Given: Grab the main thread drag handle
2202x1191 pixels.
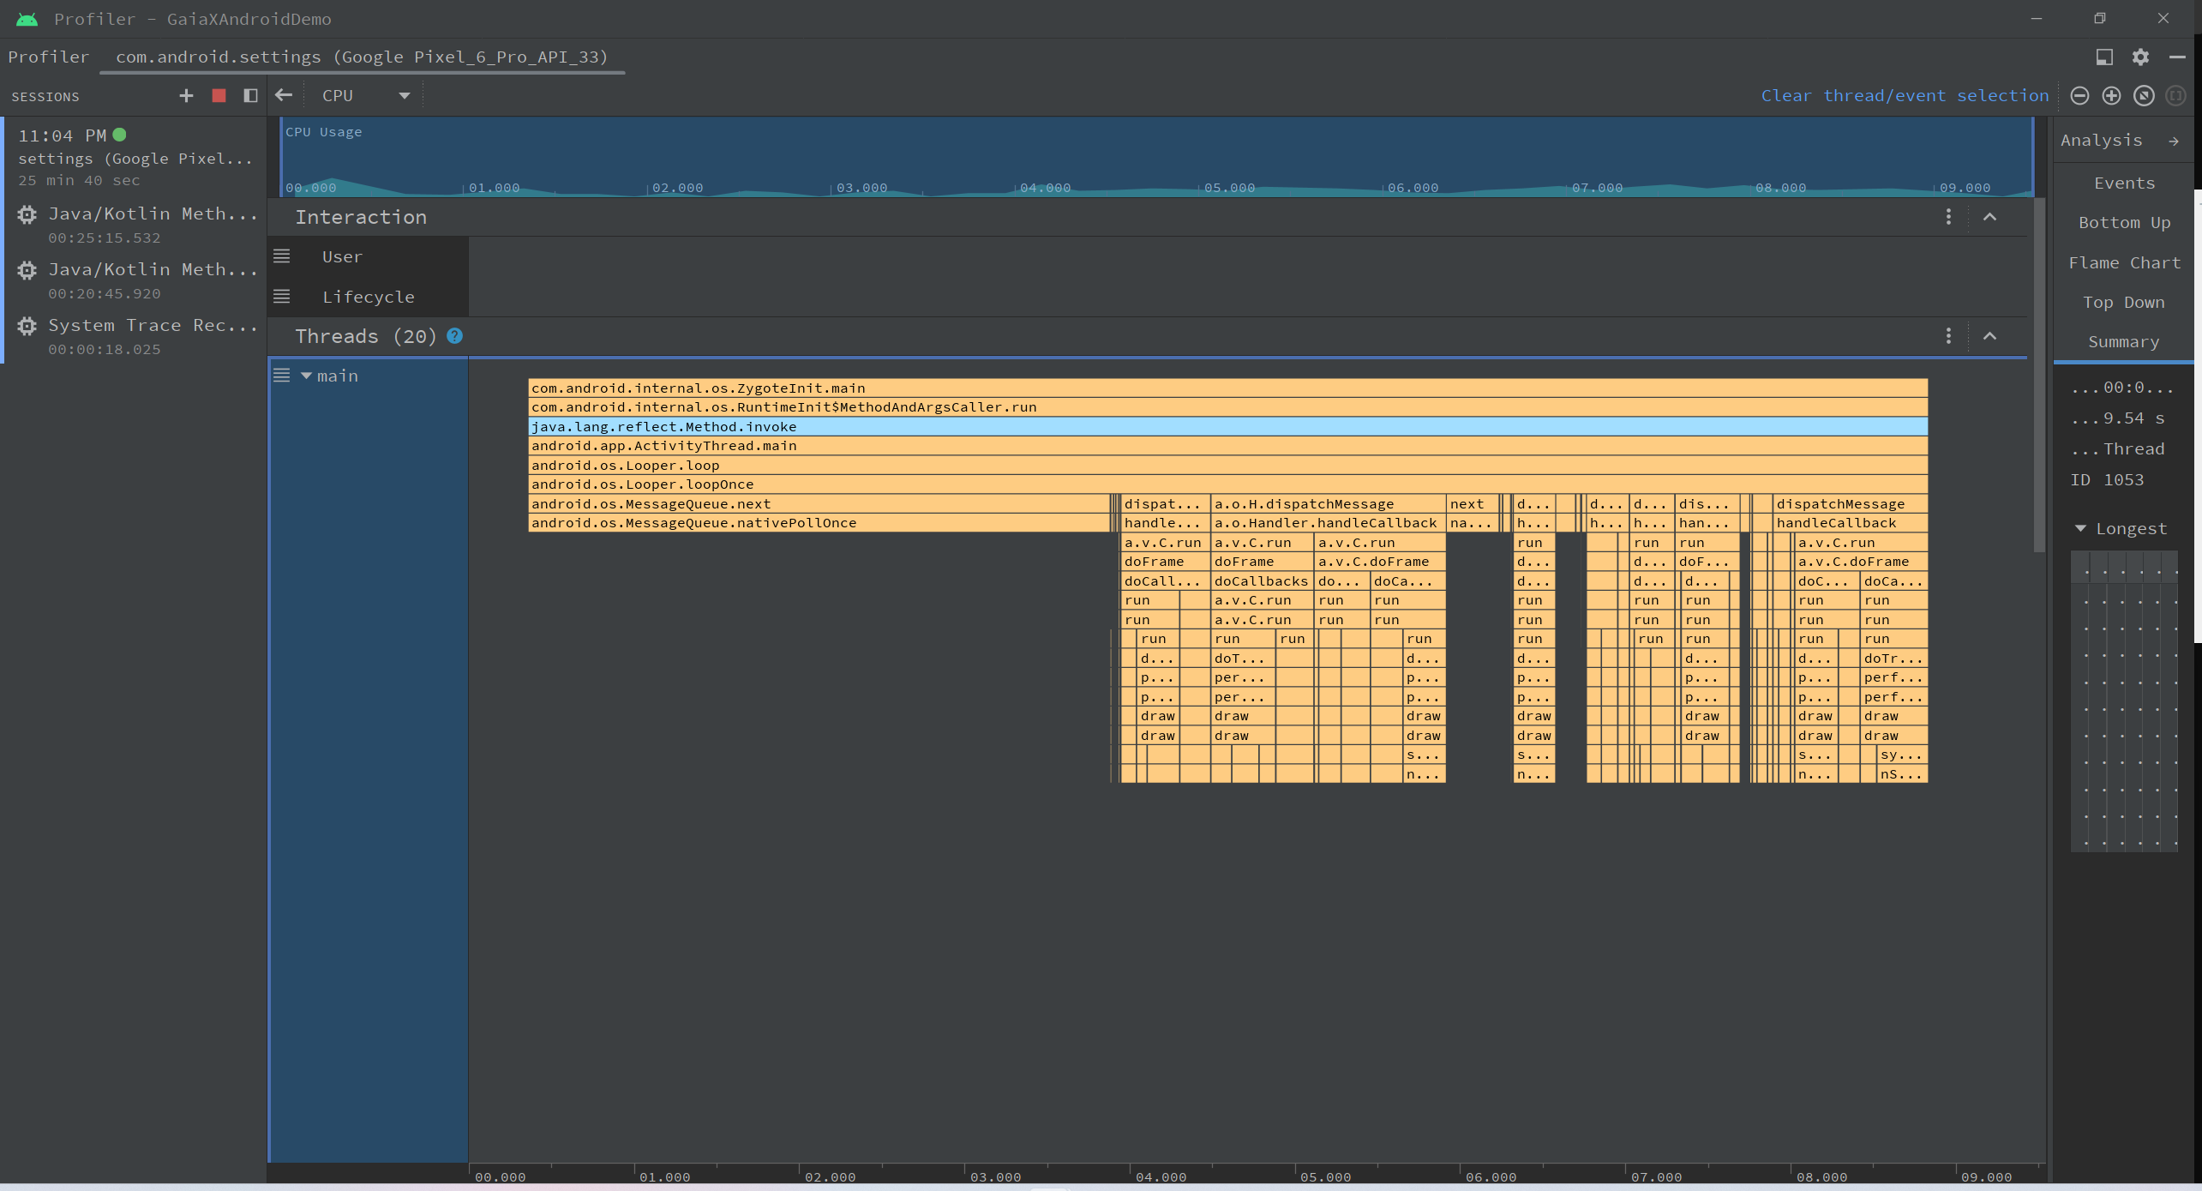Looking at the screenshot, I should [281, 376].
